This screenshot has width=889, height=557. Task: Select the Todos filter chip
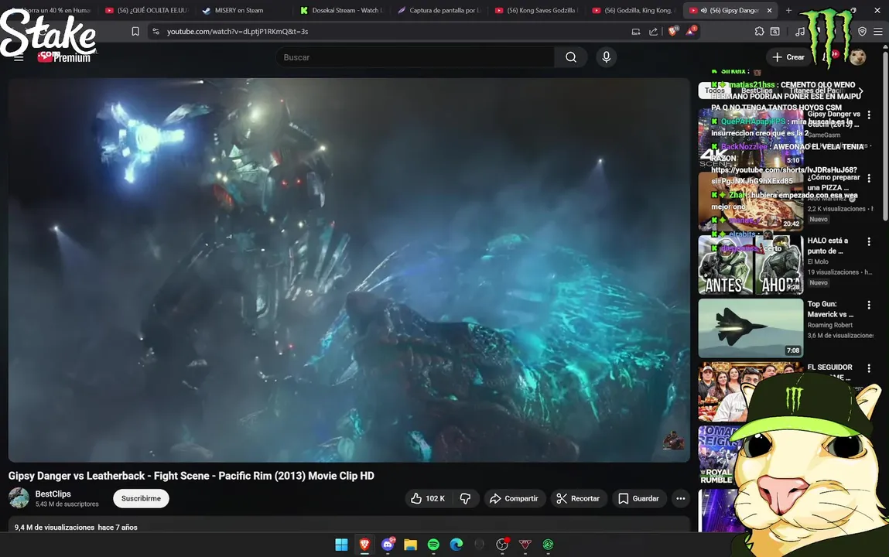714,91
